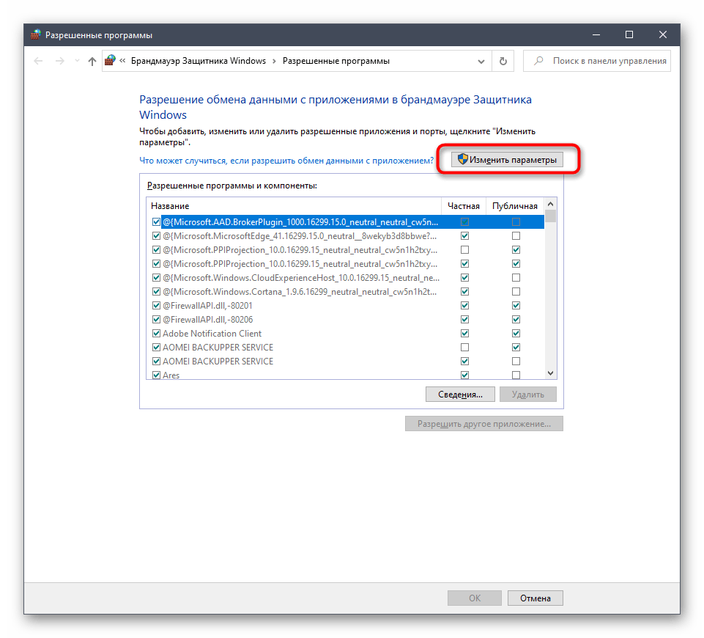Image resolution: width=704 pixels, height=638 pixels.
Task: Expand the address bar history dropdown
Action: 481,62
